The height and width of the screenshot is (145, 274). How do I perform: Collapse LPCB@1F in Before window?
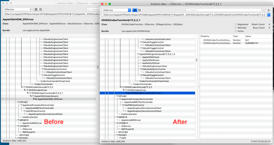(18, 126)
